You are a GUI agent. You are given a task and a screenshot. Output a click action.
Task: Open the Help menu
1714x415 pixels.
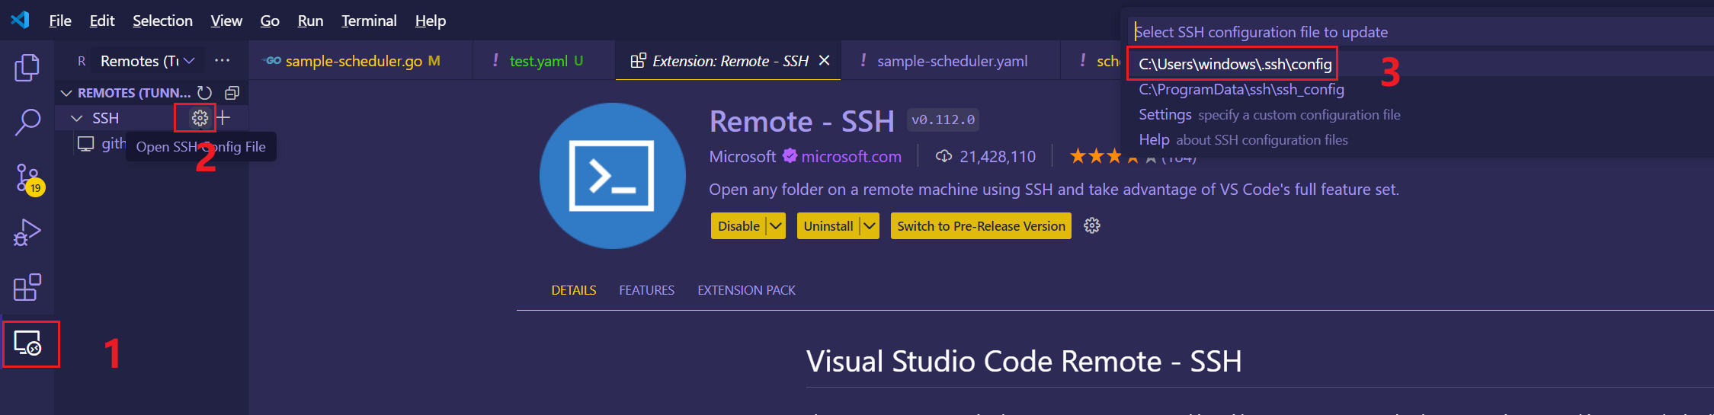431,21
